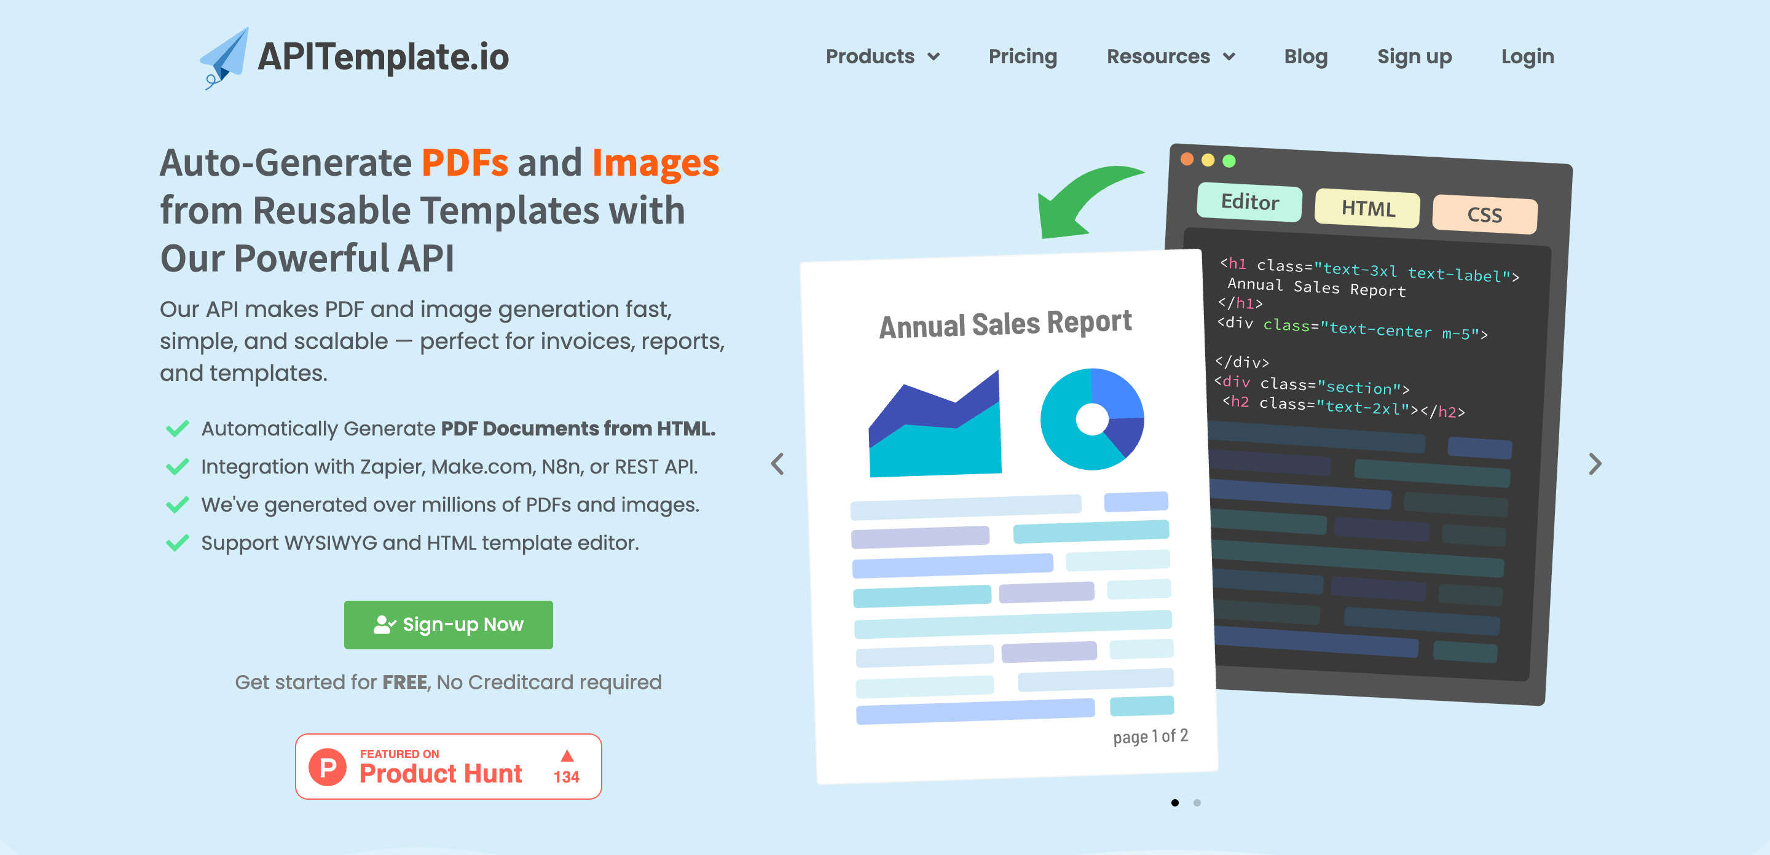Click the APITemplate.io brand name text
This screenshot has width=1770, height=855.
point(383,57)
